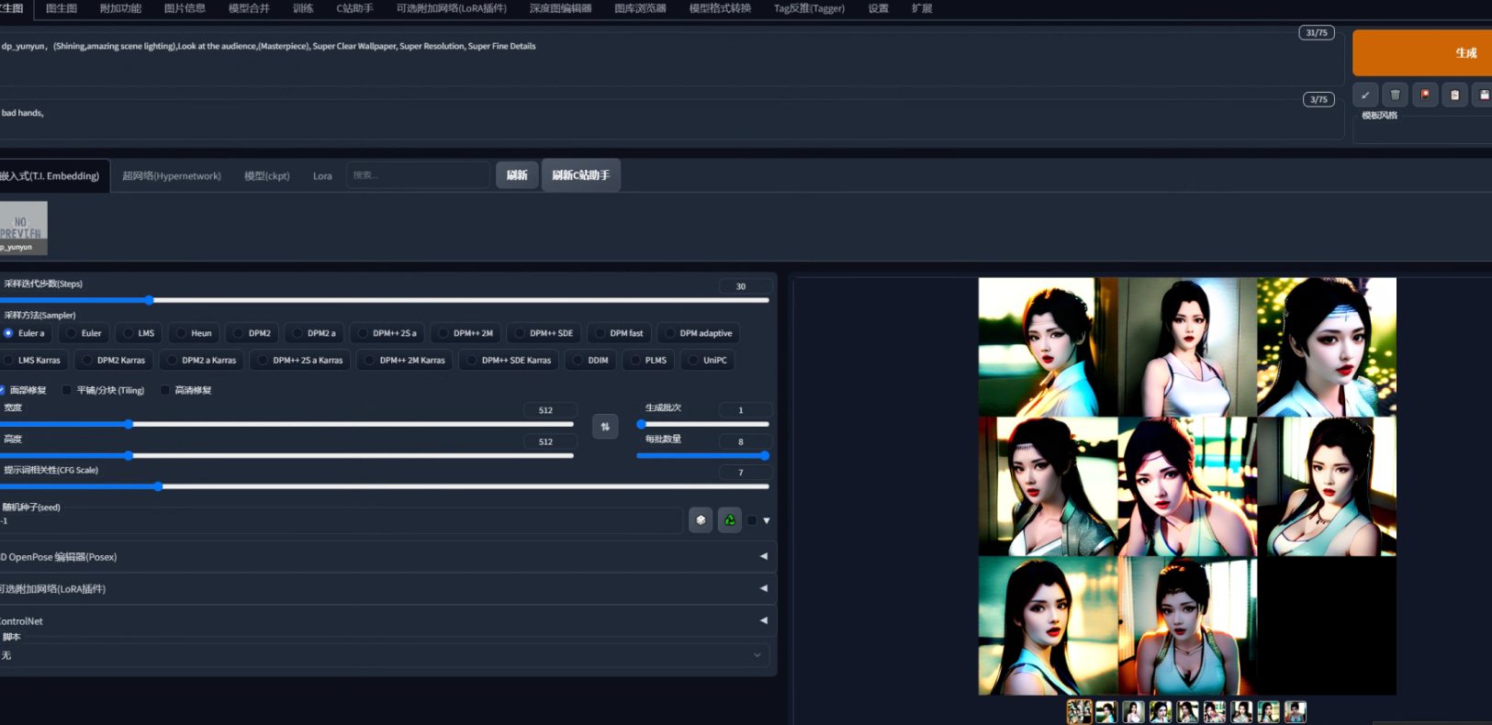
Task: Switch to the 超网络(Hypernetwork) tab
Action: tap(172, 176)
